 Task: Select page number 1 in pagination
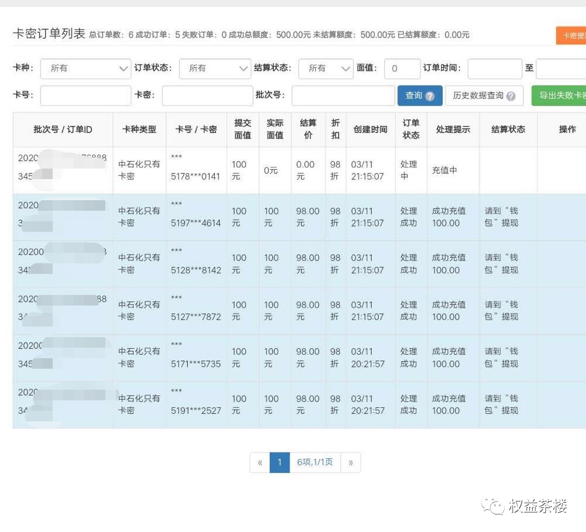click(280, 462)
